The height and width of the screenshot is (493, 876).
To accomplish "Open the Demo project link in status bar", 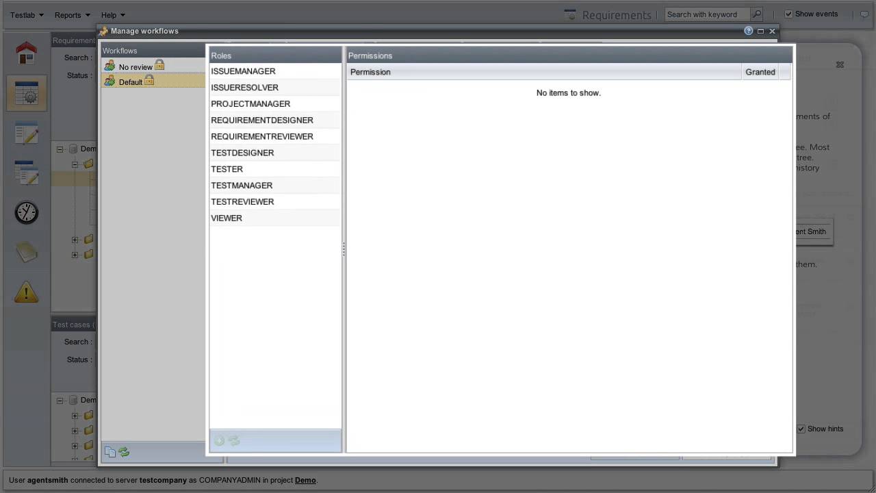I will coord(305,480).
